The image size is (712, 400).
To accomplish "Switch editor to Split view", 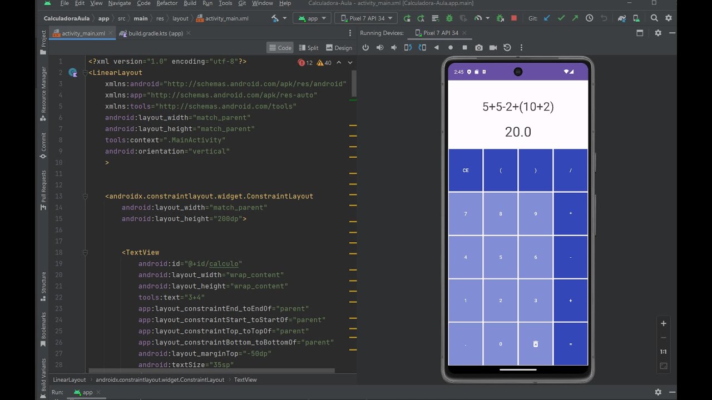I will click(309, 48).
